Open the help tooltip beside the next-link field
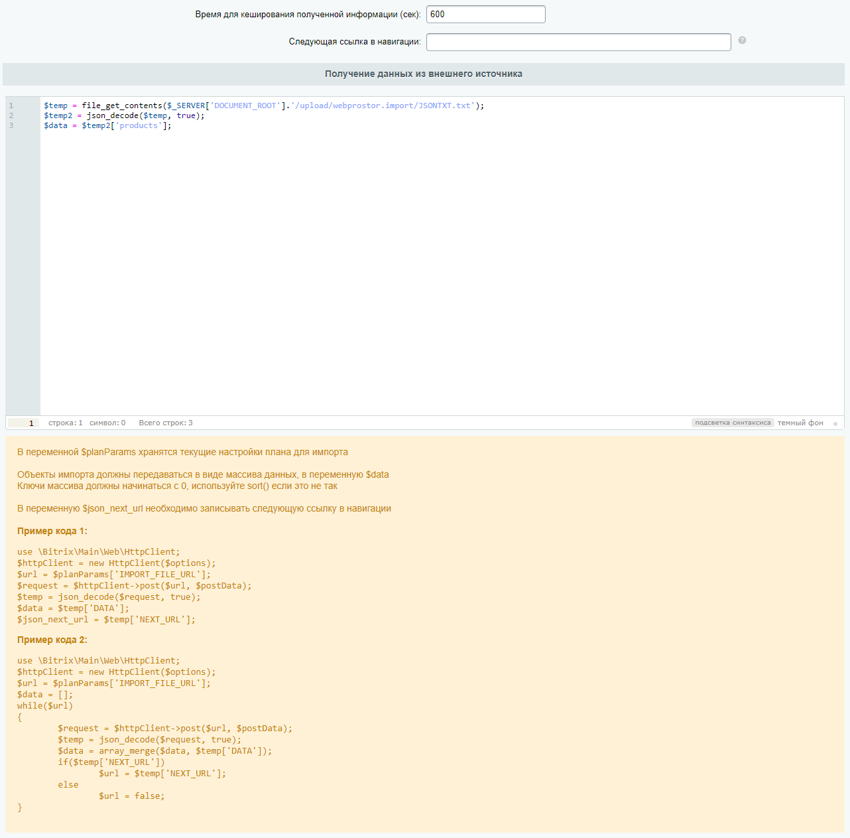 coord(742,40)
